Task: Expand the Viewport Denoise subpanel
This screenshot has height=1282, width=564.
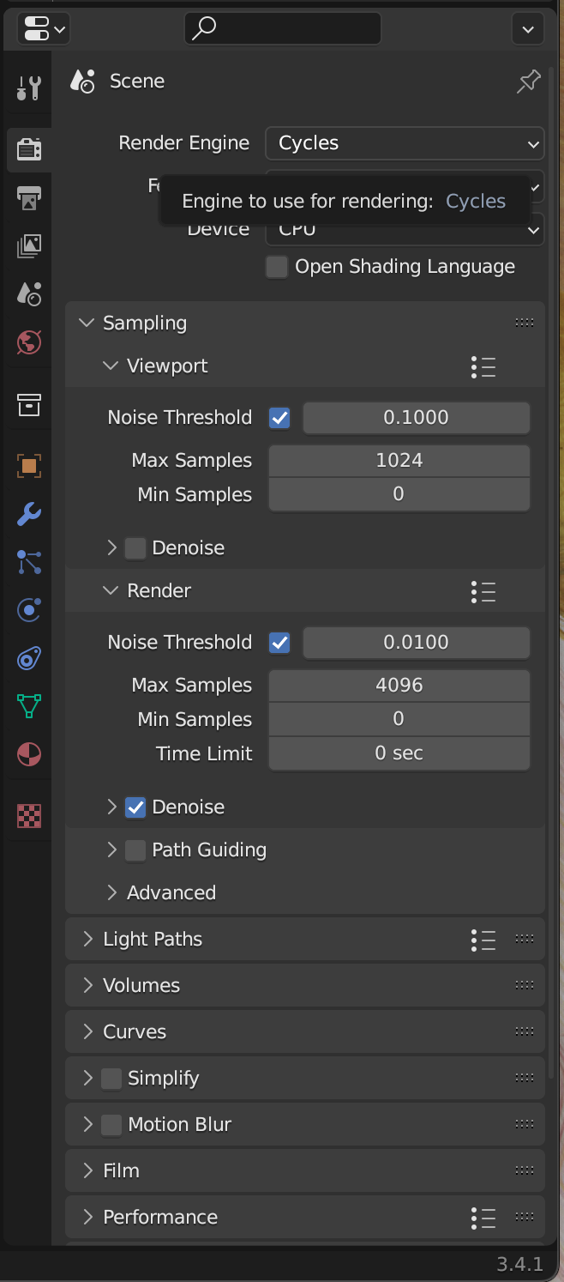Action: point(111,548)
